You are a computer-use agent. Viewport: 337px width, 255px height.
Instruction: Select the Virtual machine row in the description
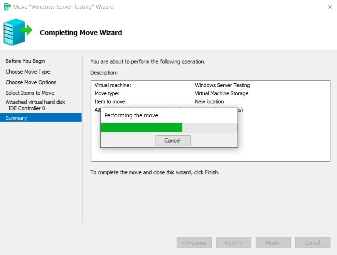click(113, 85)
